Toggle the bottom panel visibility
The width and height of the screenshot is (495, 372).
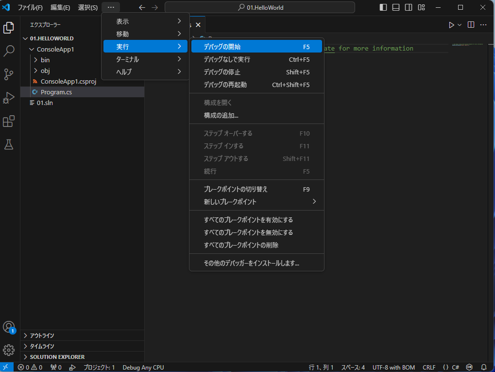(x=396, y=7)
